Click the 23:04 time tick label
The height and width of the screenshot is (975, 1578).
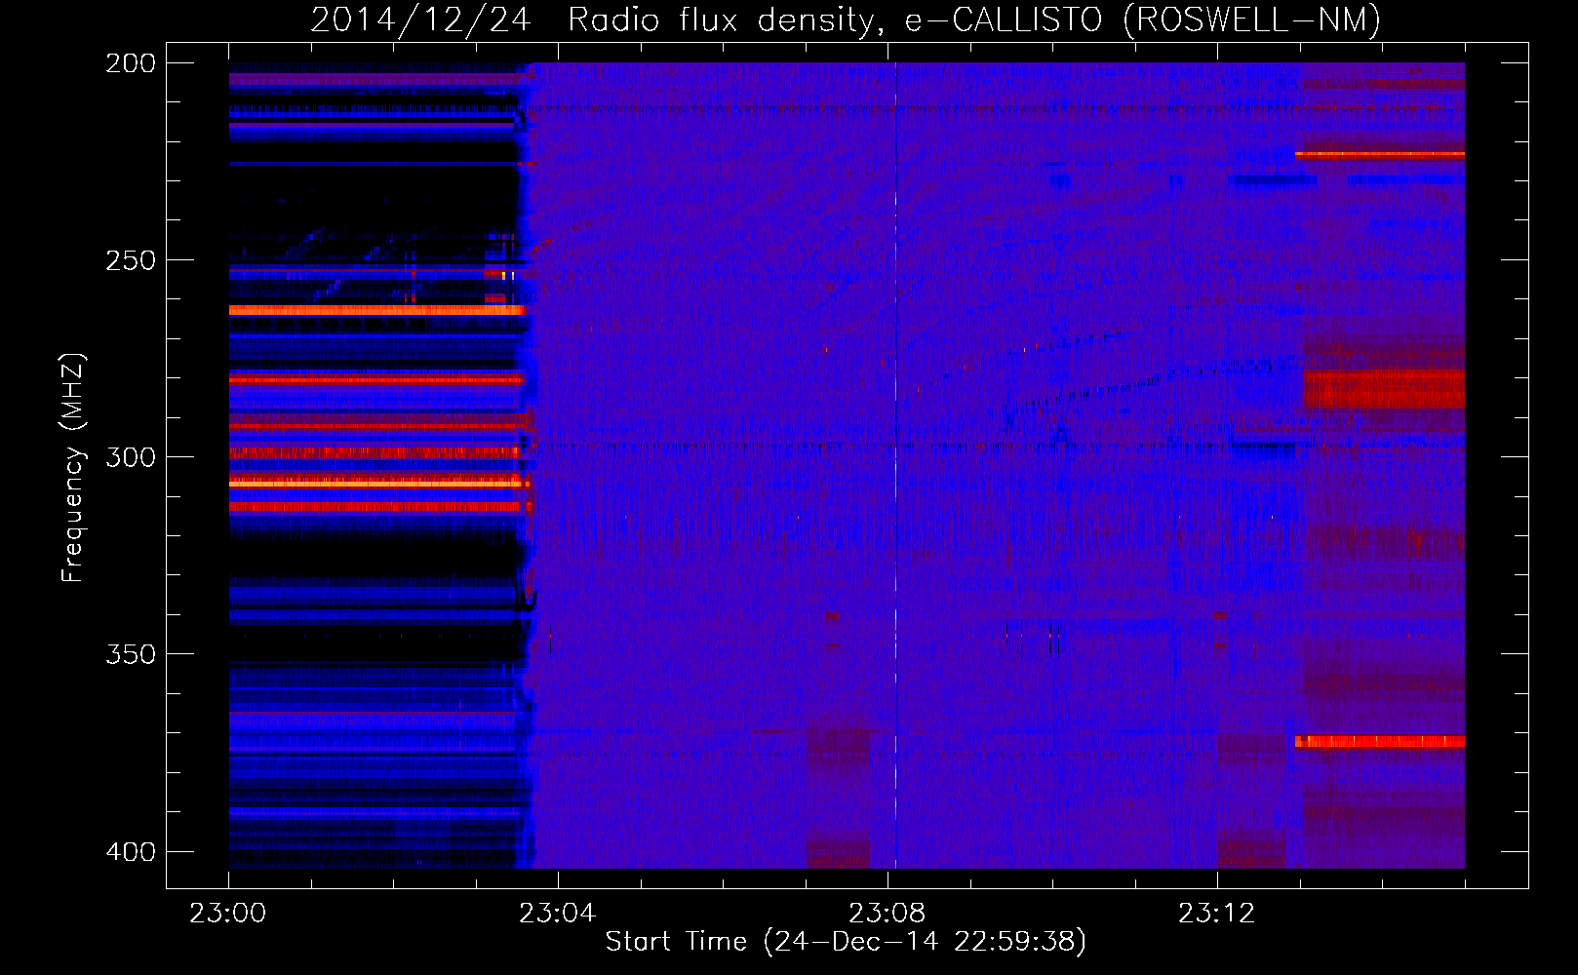tap(557, 914)
